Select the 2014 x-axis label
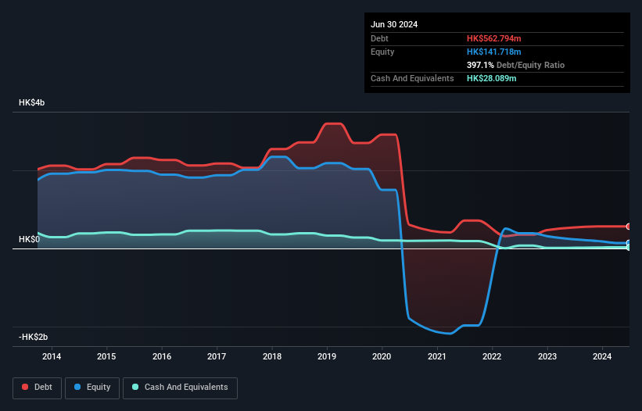642x411 pixels. (x=52, y=356)
